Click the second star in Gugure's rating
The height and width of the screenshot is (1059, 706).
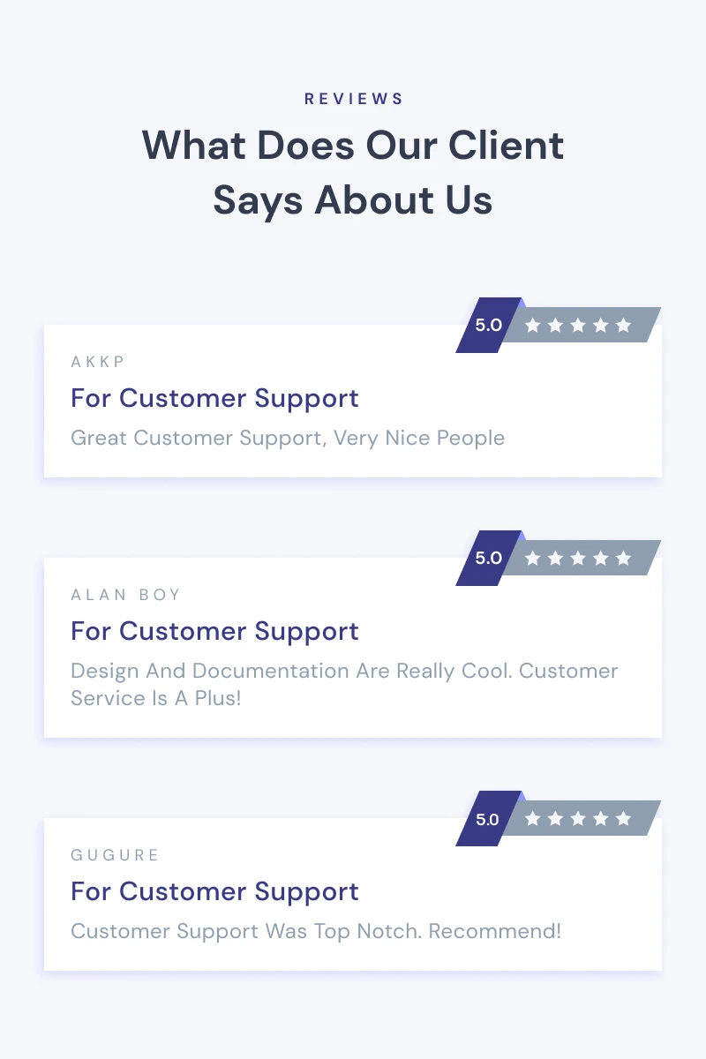555,818
